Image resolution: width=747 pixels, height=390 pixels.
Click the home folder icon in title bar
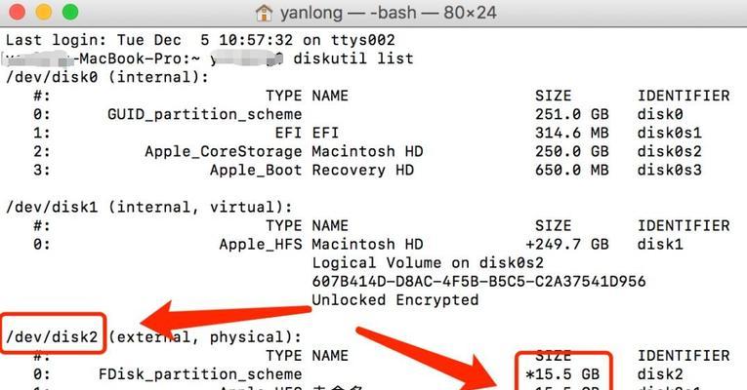click(x=264, y=13)
